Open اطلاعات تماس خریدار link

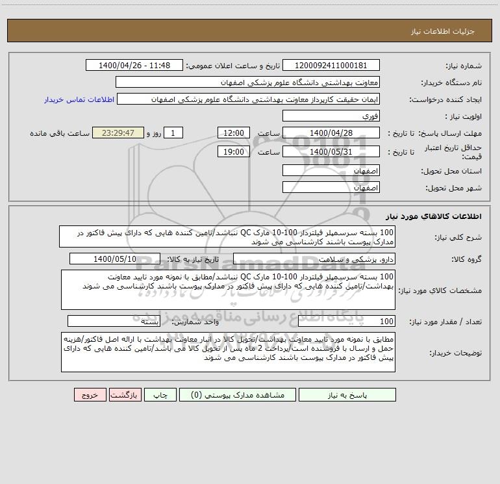(x=79, y=99)
